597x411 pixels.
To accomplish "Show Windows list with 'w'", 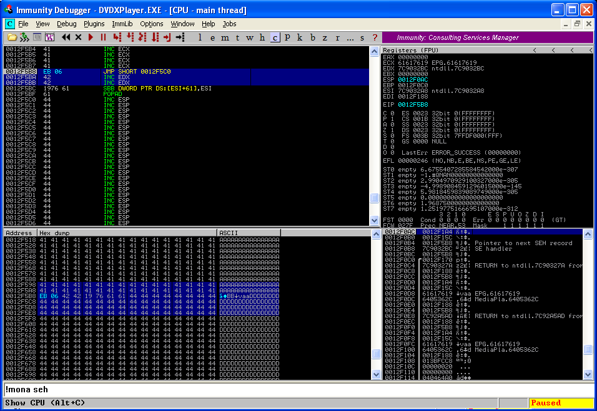I will (x=250, y=37).
